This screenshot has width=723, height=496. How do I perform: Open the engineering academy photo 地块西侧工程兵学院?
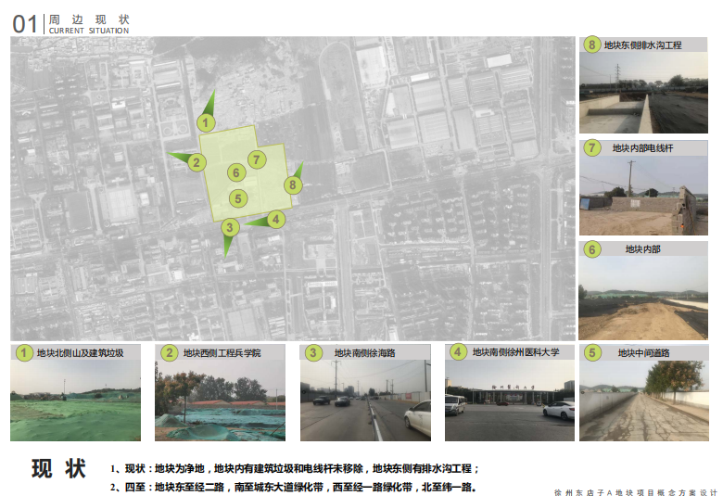click(x=220, y=401)
